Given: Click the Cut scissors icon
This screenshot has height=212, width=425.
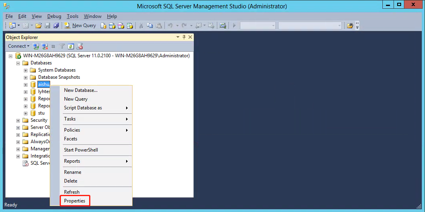Looking at the screenshot, I should tap(141, 25).
